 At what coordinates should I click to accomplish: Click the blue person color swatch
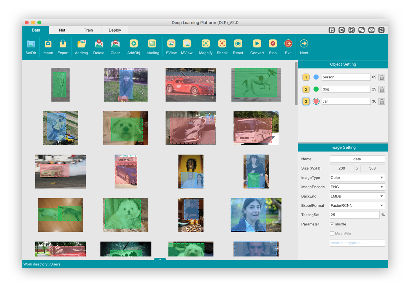point(316,77)
